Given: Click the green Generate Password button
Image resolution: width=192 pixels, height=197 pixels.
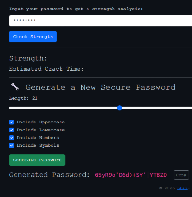Looking at the screenshot, I should (37, 160).
